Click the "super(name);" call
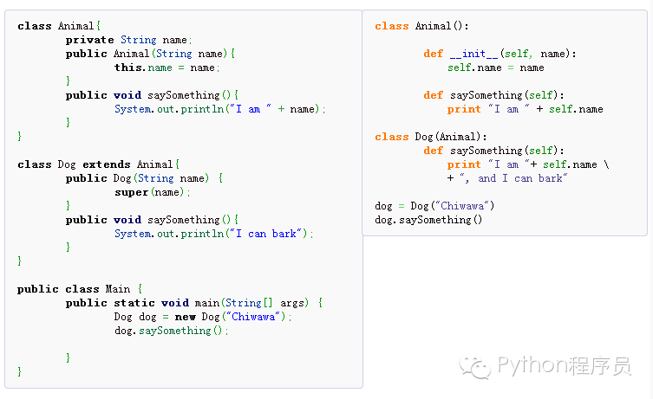653x399 pixels. [x=153, y=192]
